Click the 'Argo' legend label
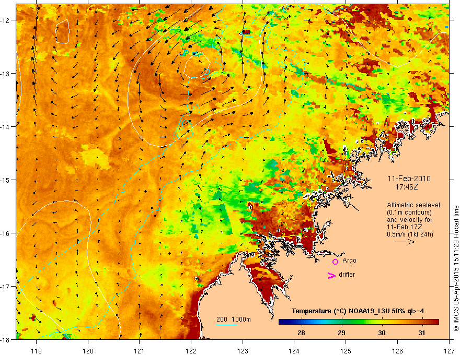The image size is (460, 355). (x=349, y=261)
